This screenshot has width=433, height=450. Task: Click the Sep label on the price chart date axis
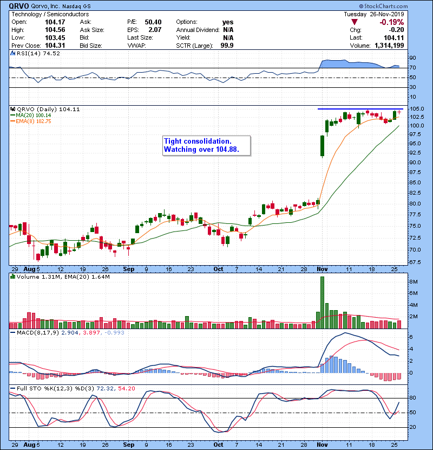(x=129, y=269)
